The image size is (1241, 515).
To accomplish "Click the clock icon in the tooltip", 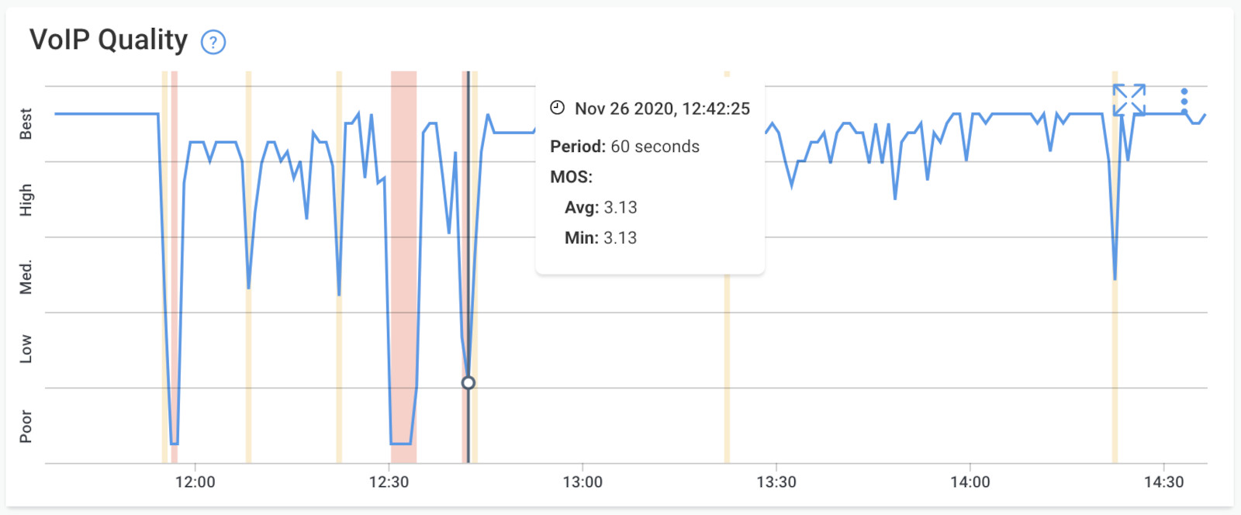I will click(556, 109).
